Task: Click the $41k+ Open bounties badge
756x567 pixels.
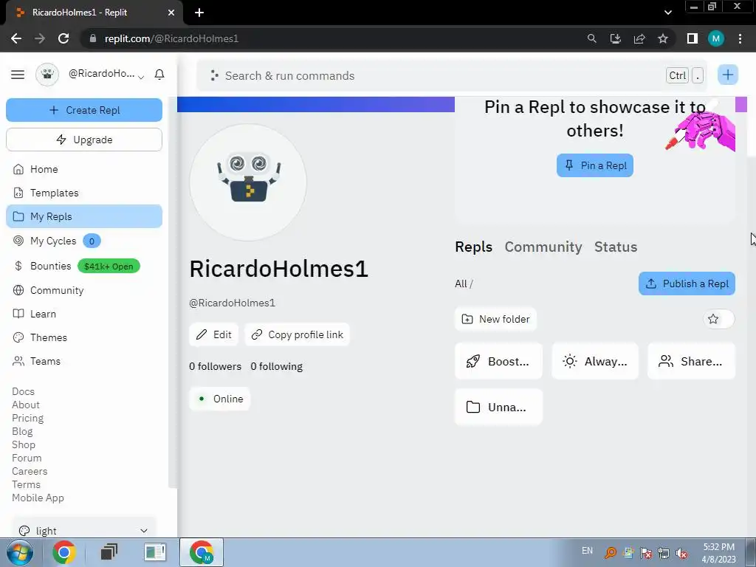Action: tap(109, 266)
